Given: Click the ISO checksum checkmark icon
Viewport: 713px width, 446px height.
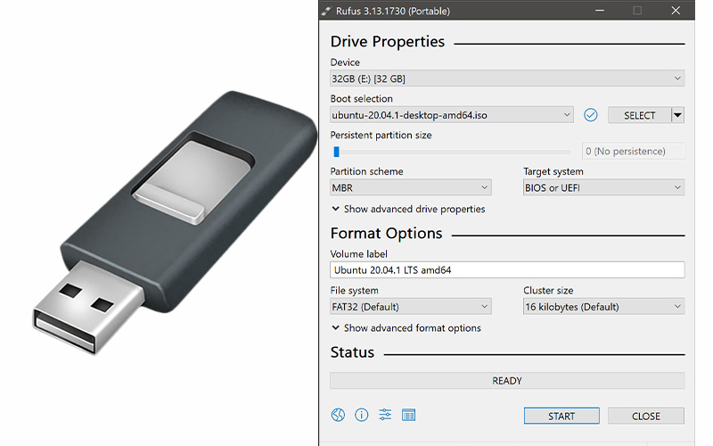Looking at the screenshot, I should 590,115.
